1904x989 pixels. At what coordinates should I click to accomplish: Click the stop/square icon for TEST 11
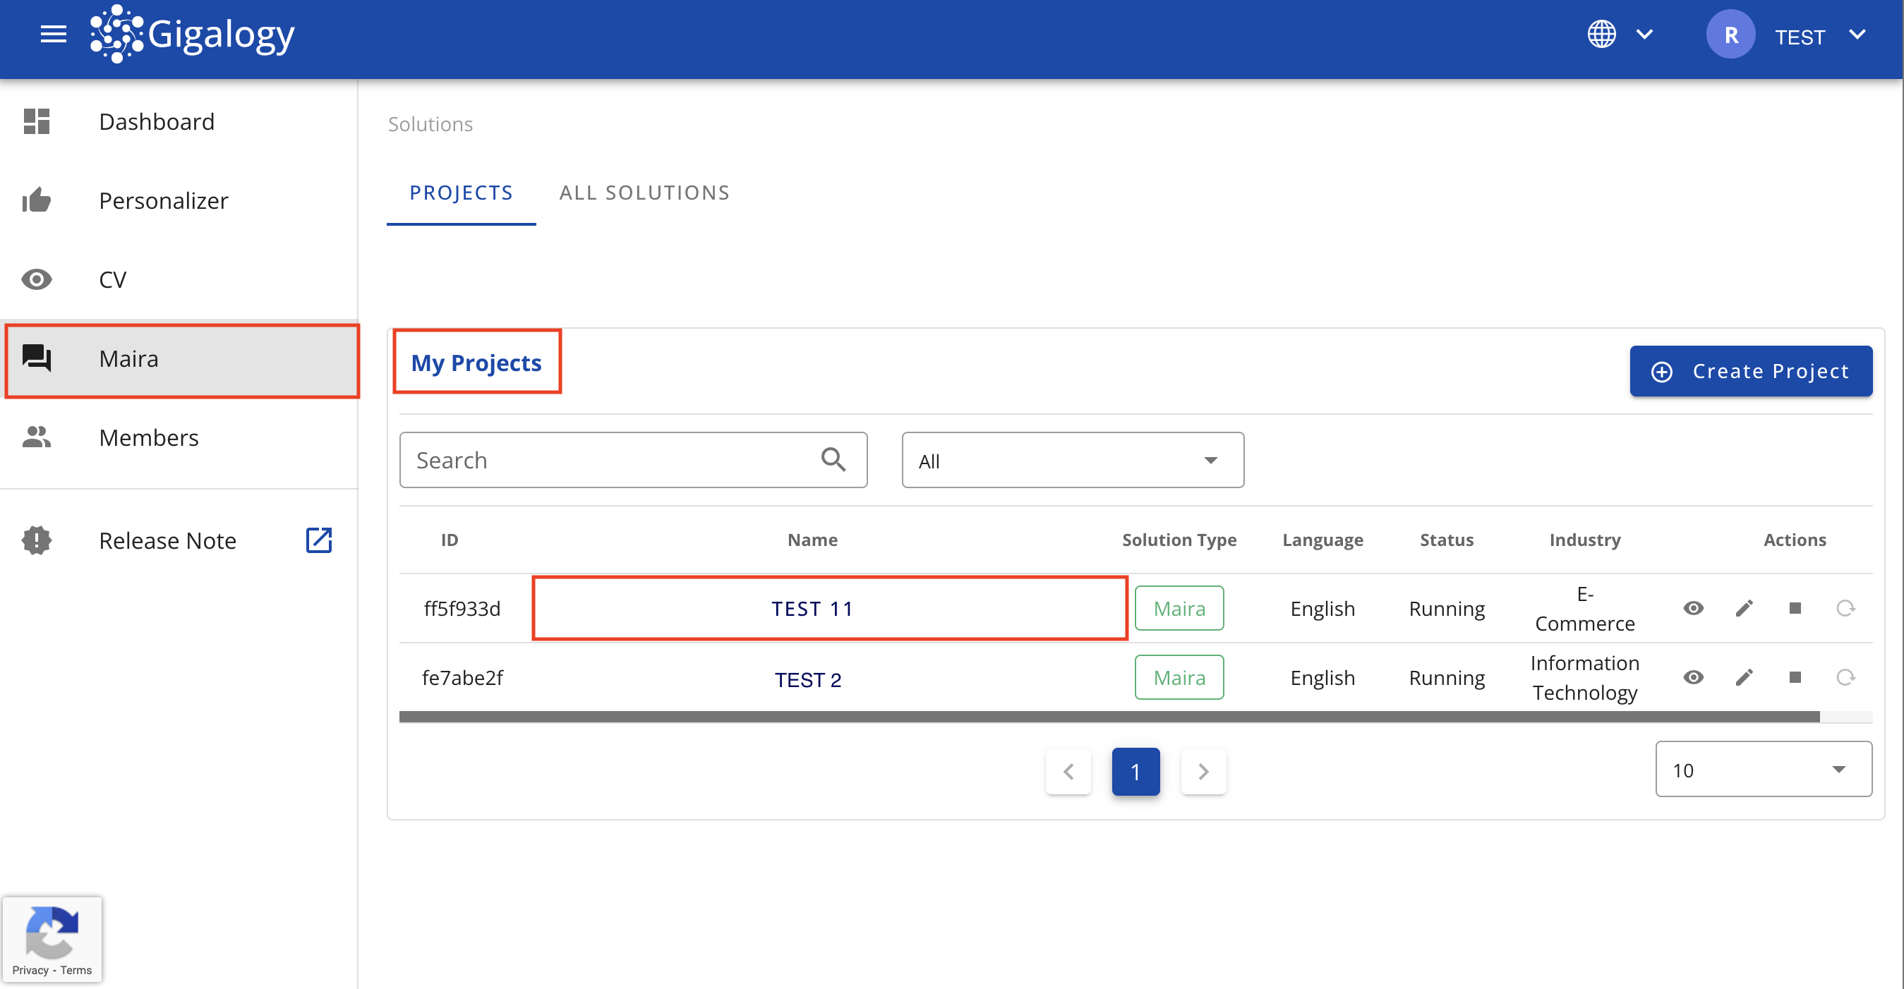1795,609
